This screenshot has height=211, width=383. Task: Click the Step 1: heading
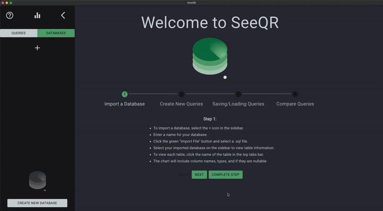point(210,119)
